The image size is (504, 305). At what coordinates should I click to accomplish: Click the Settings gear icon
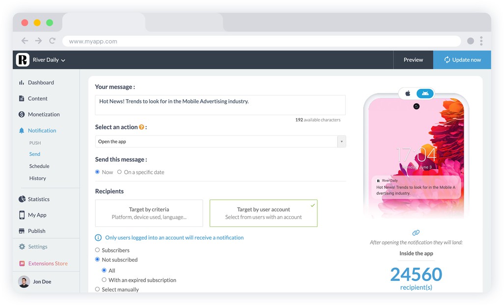pos(22,247)
